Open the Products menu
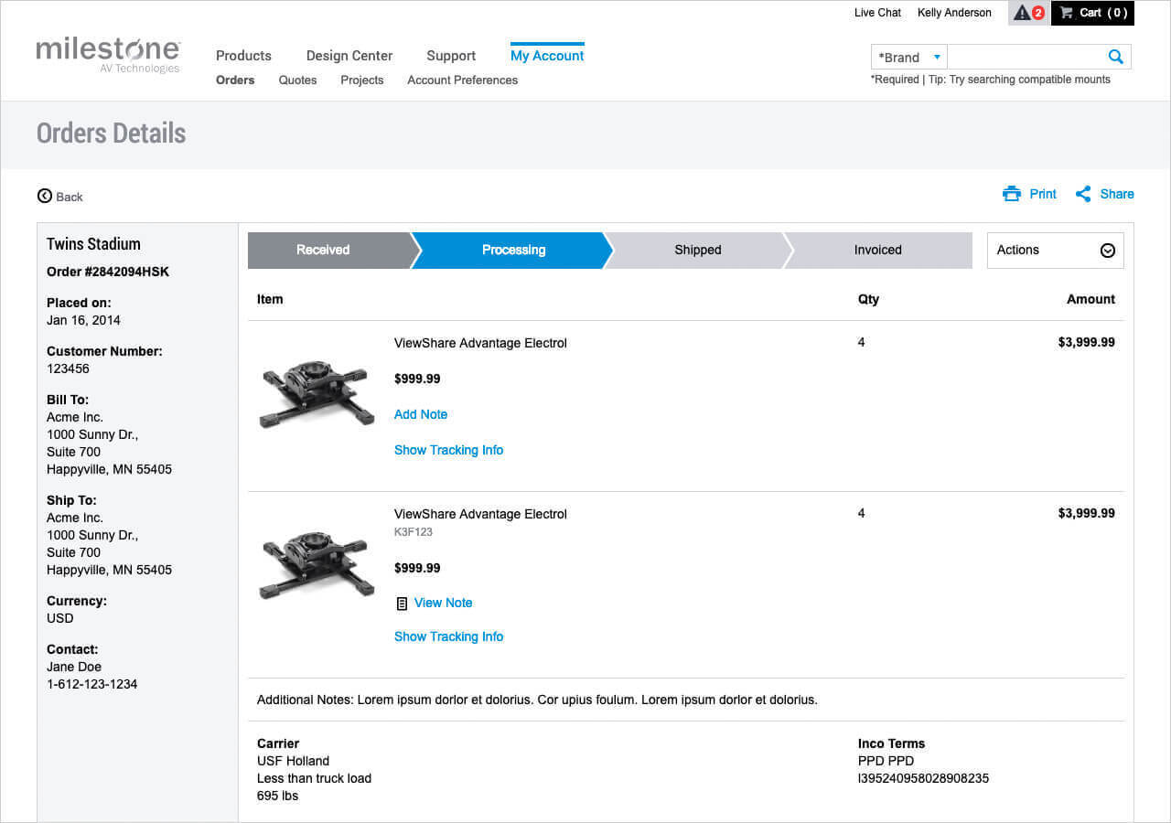 (x=243, y=56)
